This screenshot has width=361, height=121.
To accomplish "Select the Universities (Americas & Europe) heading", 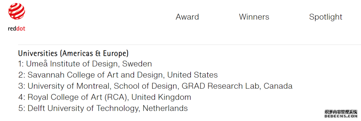I will coord(73,53).
